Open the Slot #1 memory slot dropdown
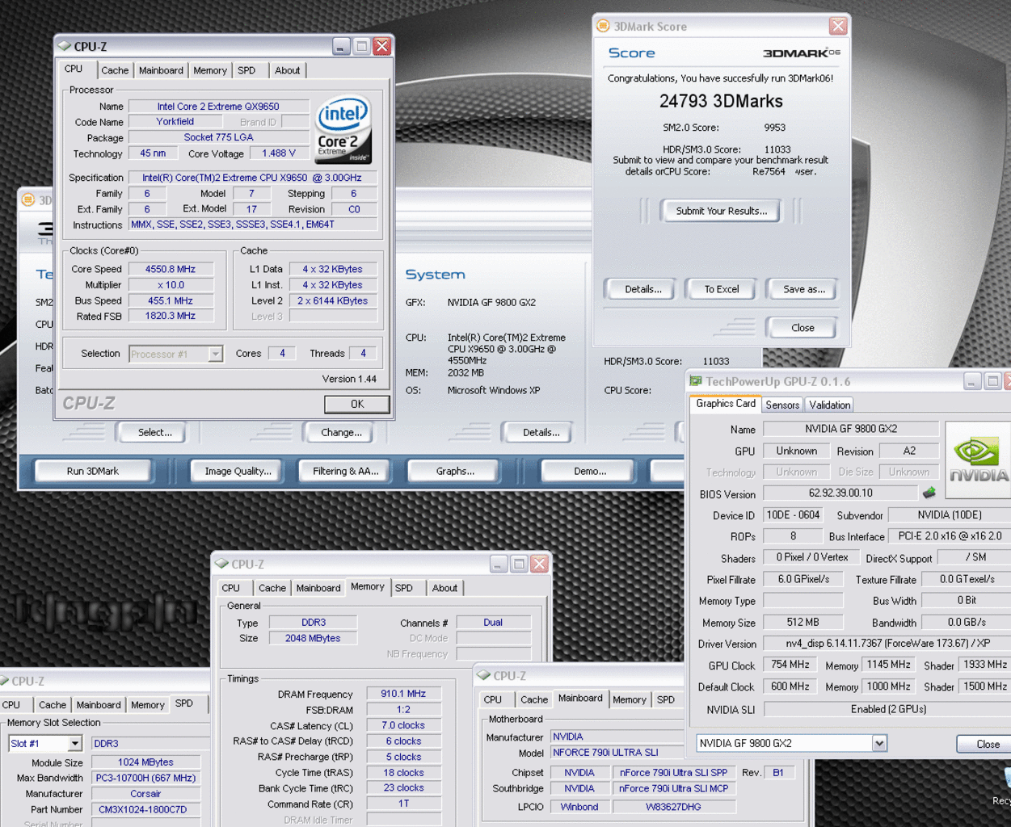 [75, 743]
